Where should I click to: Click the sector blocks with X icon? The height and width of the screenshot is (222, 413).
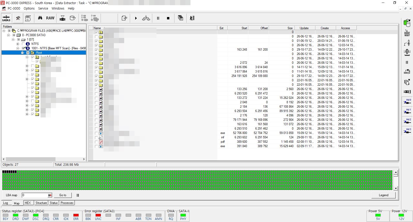tap(407, 72)
